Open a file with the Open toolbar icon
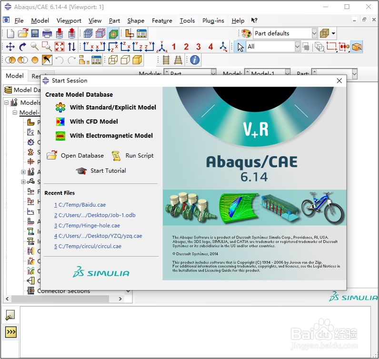379x359 pixels. (x=23, y=33)
